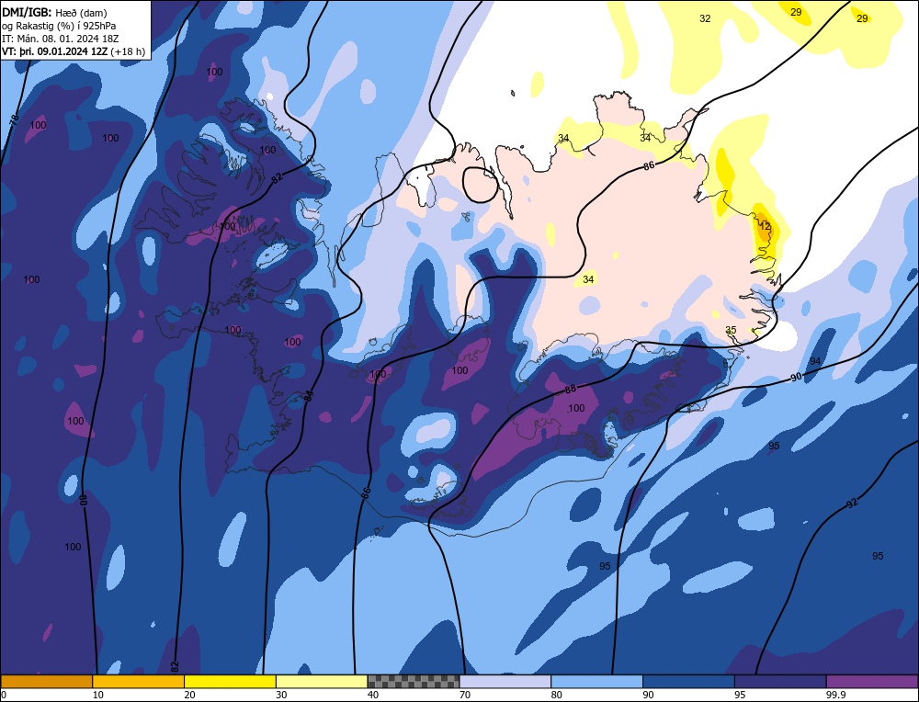The width and height of the screenshot is (919, 702).
Task: Click the 90–95 medium blue legend swatch
Action: (688, 682)
